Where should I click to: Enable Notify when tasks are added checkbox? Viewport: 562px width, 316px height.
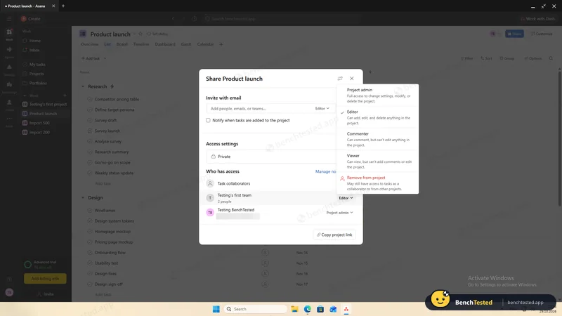tap(208, 120)
